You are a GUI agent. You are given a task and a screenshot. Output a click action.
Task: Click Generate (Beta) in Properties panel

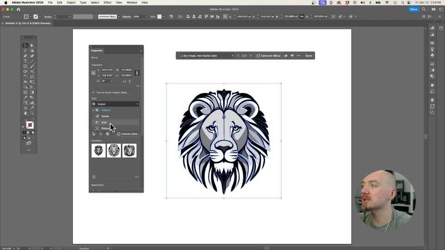pyautogui.click(x=127, y=134)
